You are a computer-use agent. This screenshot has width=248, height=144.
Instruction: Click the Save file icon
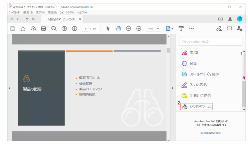pyautogui.click(x=13, y=29)
